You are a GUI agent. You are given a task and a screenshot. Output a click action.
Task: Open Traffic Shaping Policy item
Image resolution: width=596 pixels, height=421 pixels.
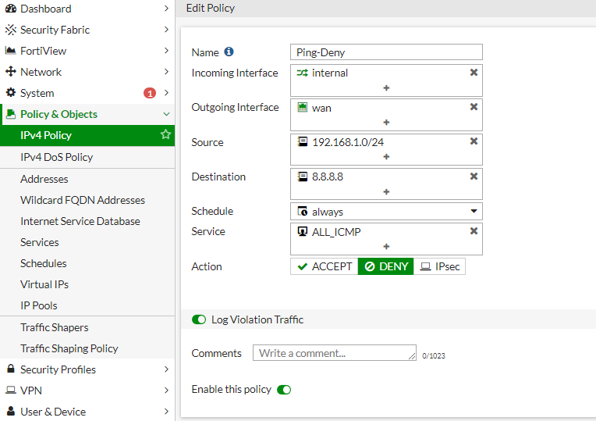87,348
